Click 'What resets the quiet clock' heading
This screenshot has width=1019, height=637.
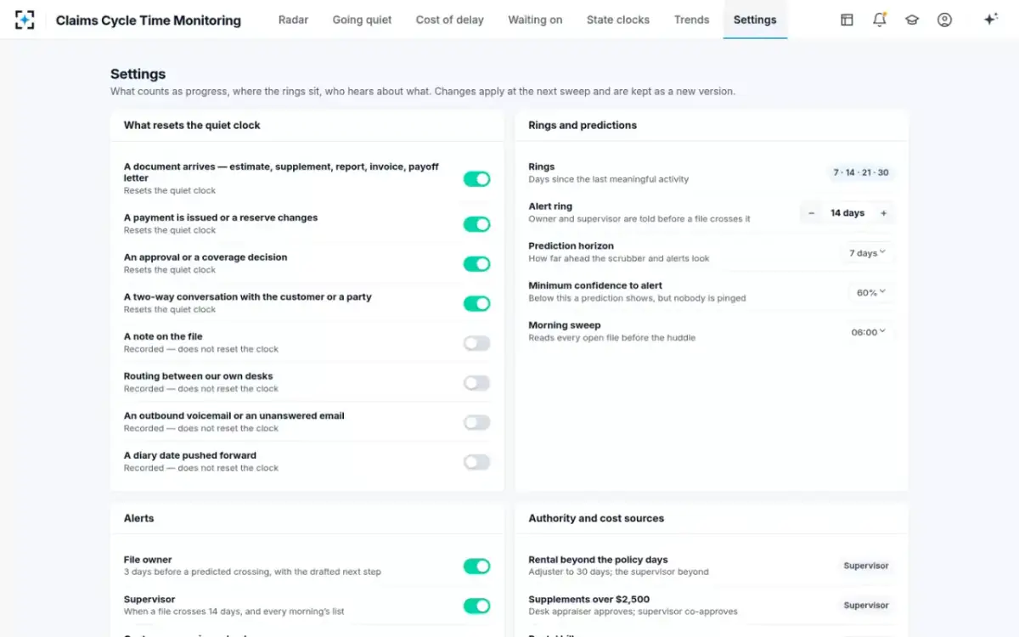[192, 125]
